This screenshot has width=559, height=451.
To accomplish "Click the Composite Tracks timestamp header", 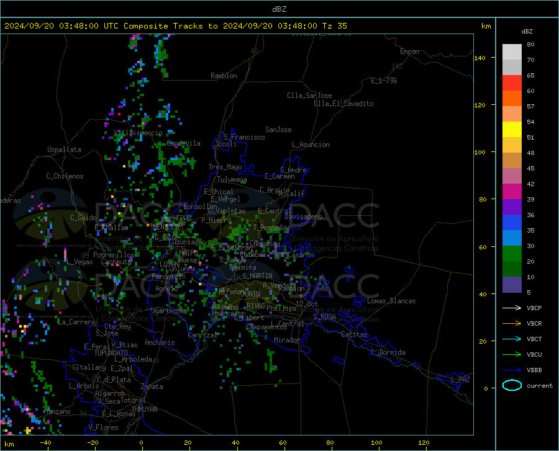I will (175, 26).
